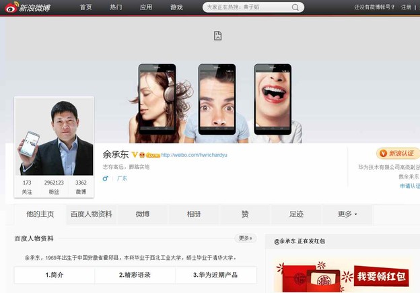Click the 志存高远，脚踏实地 bio text
The image size is (420, 293).
click(126, 167)
